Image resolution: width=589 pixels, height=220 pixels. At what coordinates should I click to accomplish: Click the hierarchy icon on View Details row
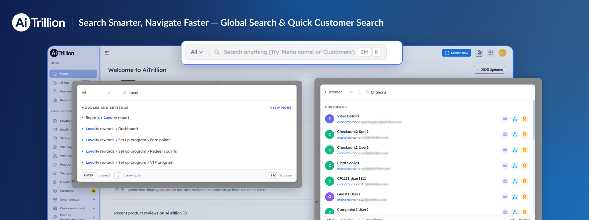(515, 119)
